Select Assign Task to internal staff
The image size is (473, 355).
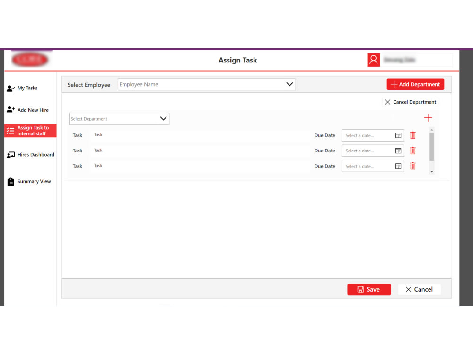coord(30,131)
